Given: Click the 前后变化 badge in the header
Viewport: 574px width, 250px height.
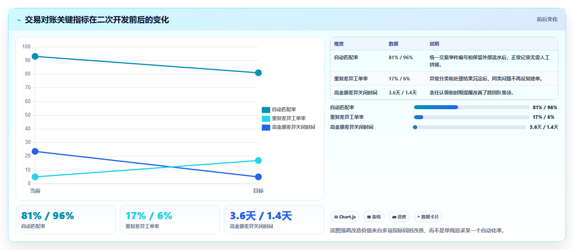Looking at the screenshot, I should point(547,20).
